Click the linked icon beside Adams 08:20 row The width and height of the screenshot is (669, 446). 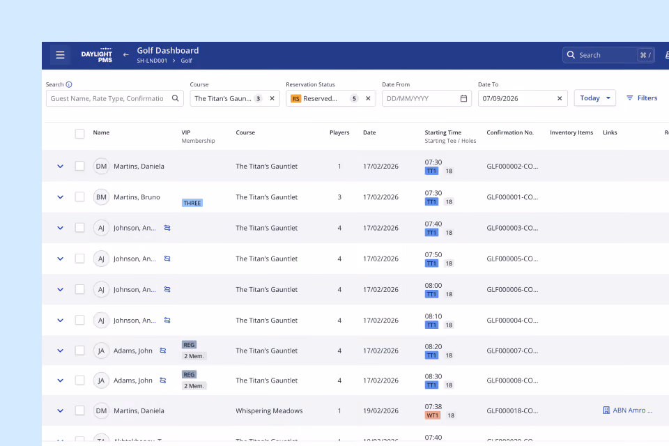pyautogui.click(x=163, y=351)
